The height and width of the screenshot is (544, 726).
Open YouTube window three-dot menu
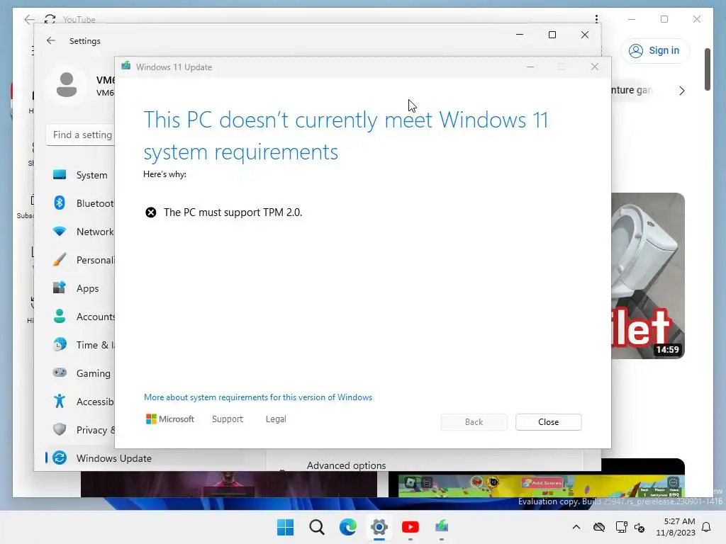[596, 19]
